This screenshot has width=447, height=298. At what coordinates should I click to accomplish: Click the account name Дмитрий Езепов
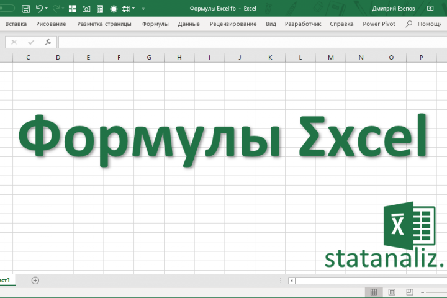click(394, 9)
